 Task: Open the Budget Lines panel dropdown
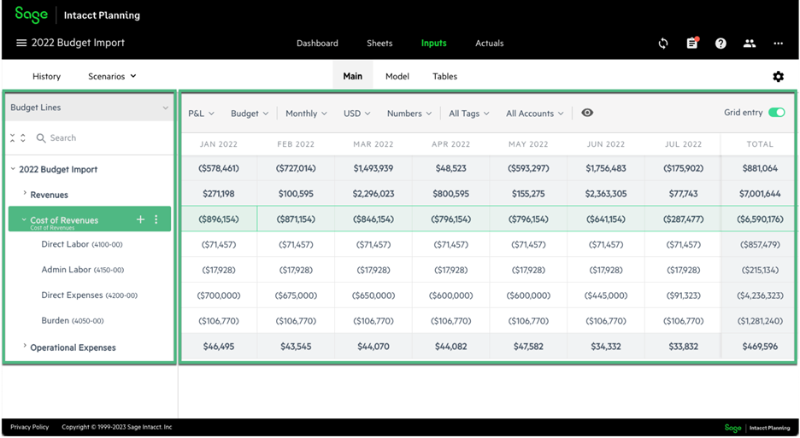(89, 108)
